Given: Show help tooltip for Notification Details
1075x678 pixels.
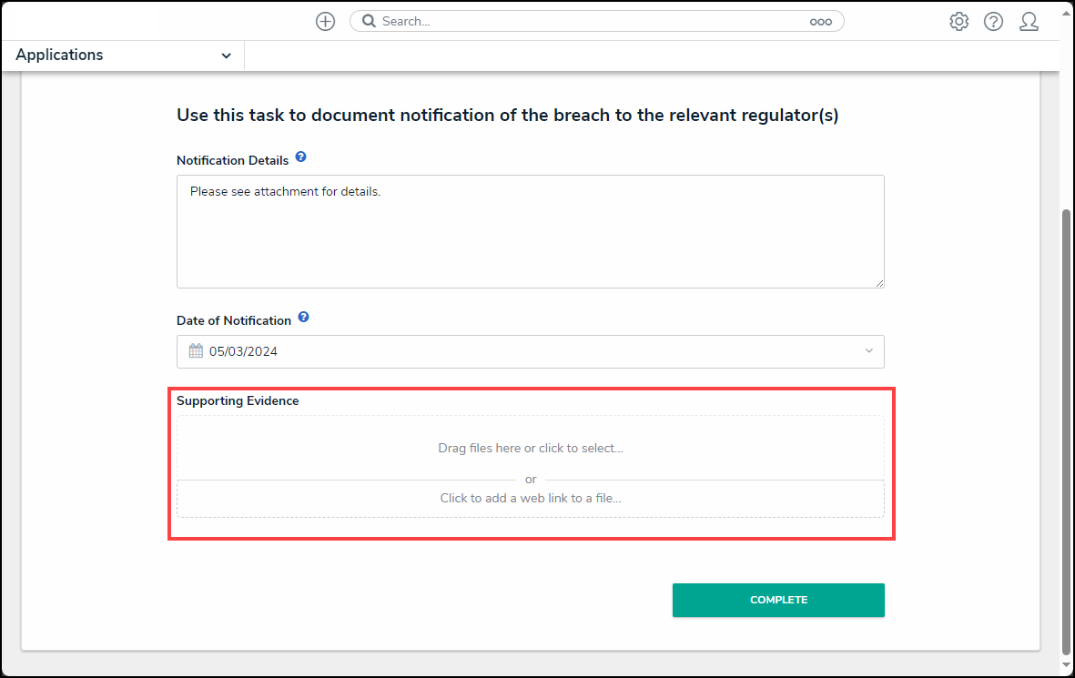Looking at the screenshot, I should pos(300,157).
